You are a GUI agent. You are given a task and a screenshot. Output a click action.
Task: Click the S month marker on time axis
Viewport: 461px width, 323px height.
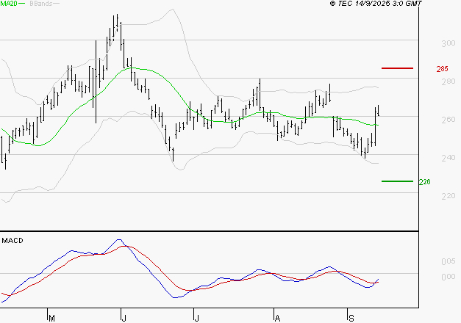(x=351, y=318)
